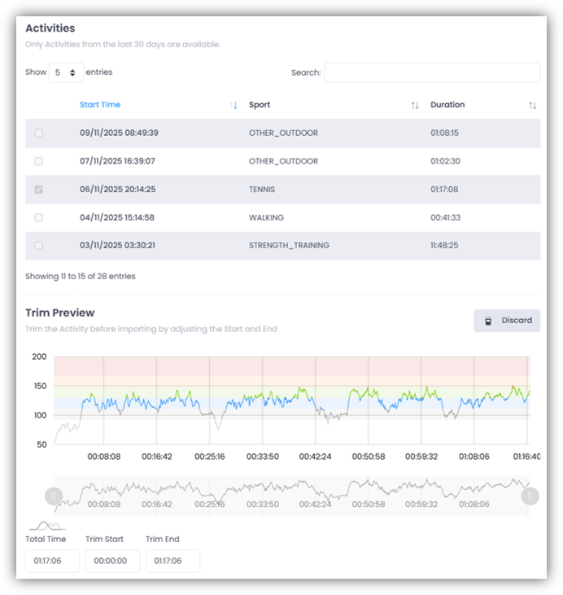Click the Start Time sort arrows icon
Viewport: 563px width, 595px height.
[233, 105]
